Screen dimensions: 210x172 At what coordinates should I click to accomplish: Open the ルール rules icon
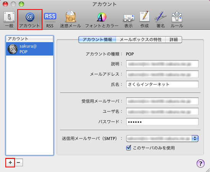click(x=177, y=20)
